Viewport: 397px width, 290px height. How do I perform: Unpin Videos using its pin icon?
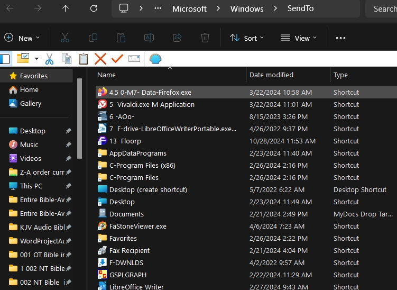pos(68,158)
